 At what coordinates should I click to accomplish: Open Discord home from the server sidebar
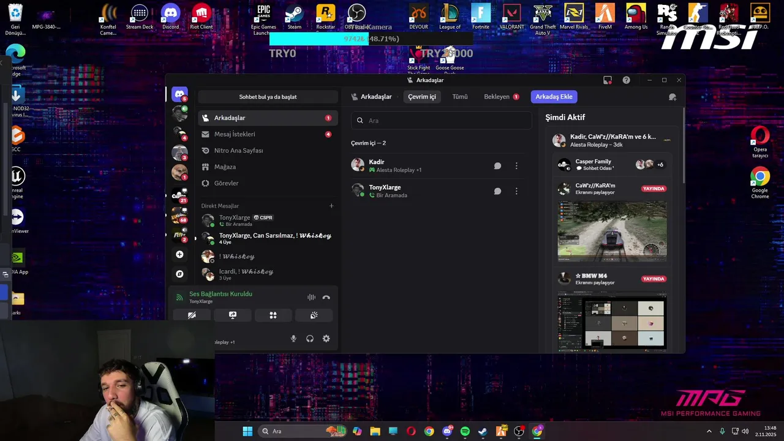pos(179,94)
